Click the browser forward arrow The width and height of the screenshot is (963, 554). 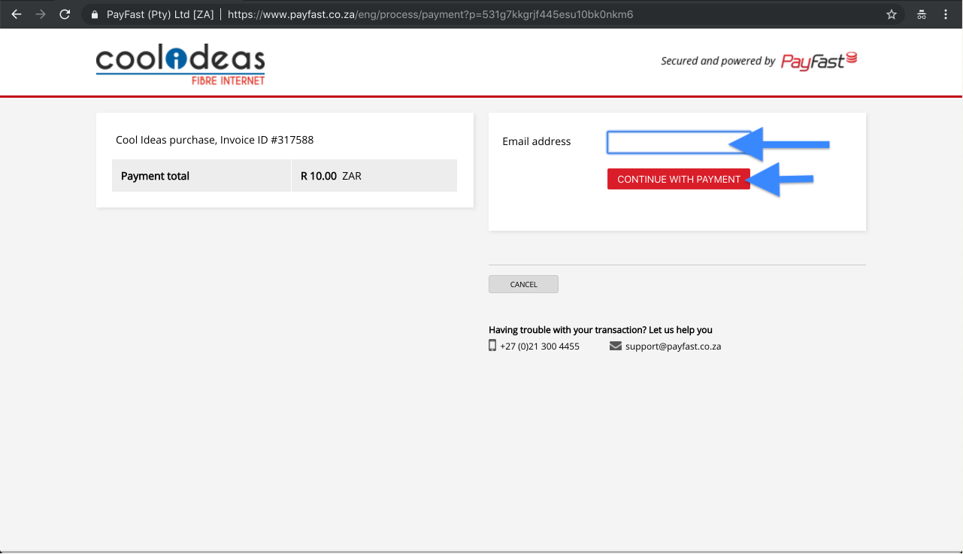coord(41,14)
